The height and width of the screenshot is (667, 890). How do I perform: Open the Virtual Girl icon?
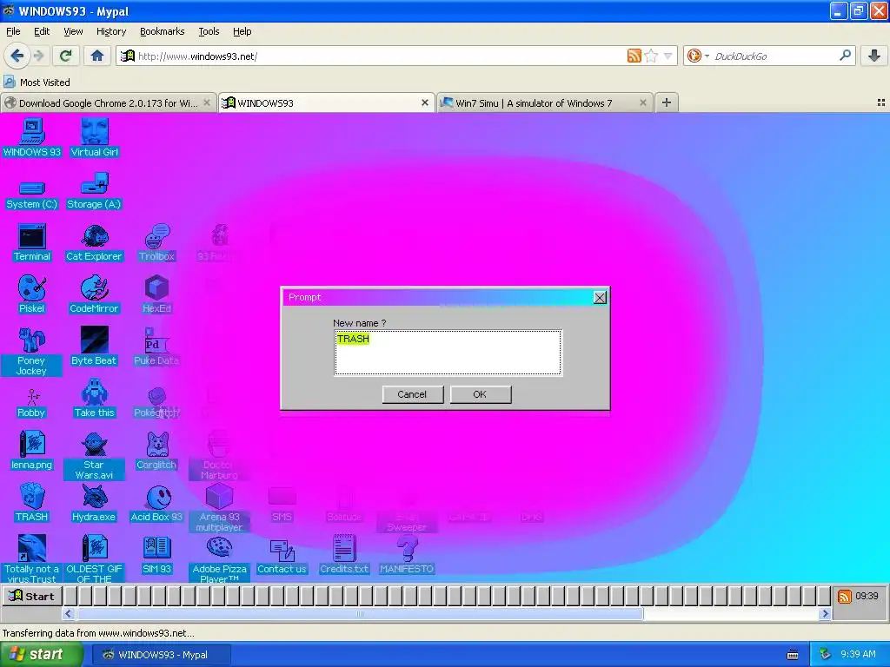(94, 137)
